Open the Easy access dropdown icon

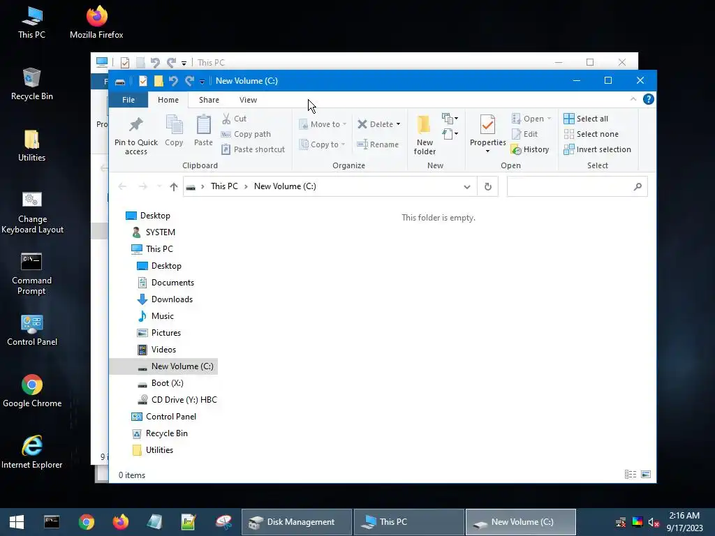(x=450, y=133)
